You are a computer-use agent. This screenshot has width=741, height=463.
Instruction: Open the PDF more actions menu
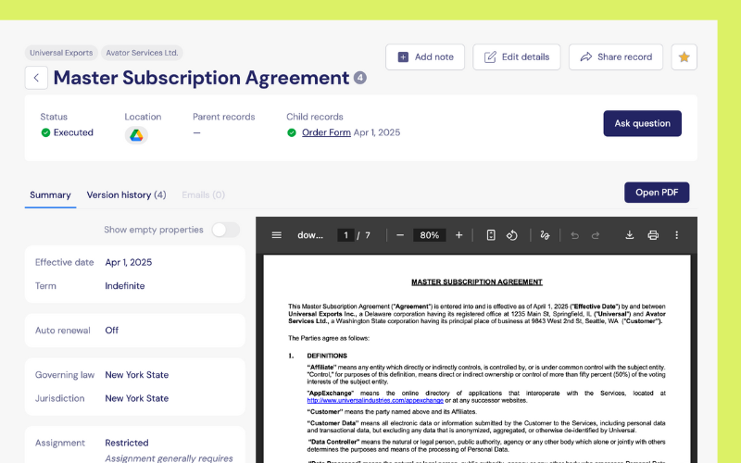pos(677,235)
